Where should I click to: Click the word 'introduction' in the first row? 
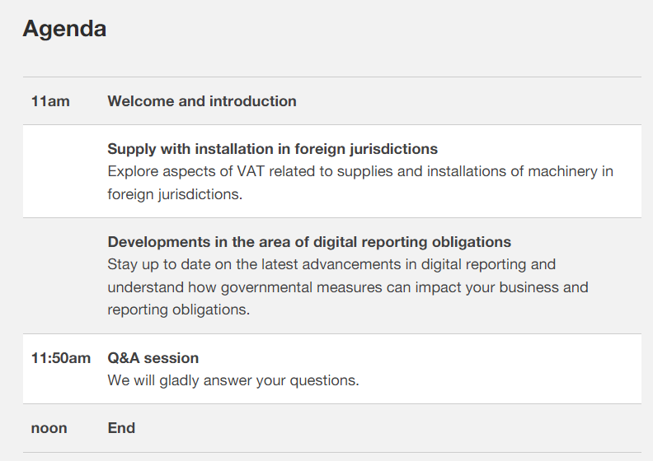(253, 101)
